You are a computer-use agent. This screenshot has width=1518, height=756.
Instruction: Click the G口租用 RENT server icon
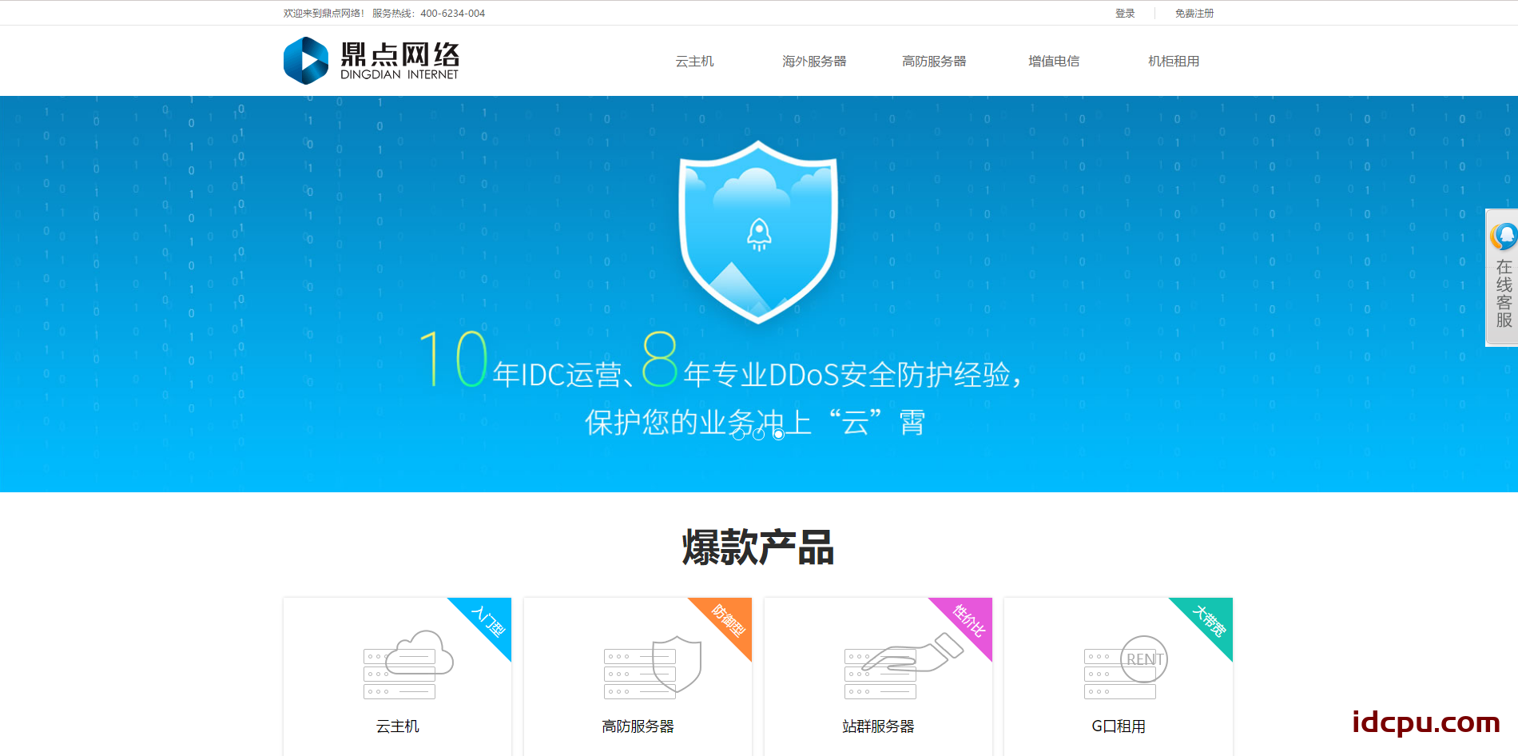(1125, 665)
